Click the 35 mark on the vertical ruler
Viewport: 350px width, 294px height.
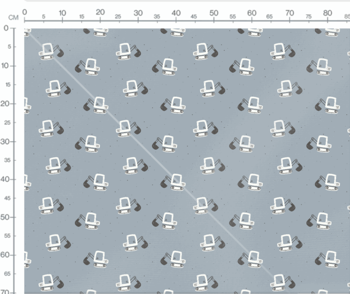(x=7, y=160)
